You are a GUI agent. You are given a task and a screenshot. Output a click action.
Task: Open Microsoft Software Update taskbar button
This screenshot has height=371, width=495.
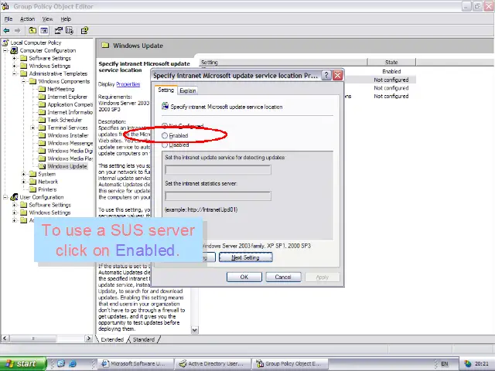137,364
